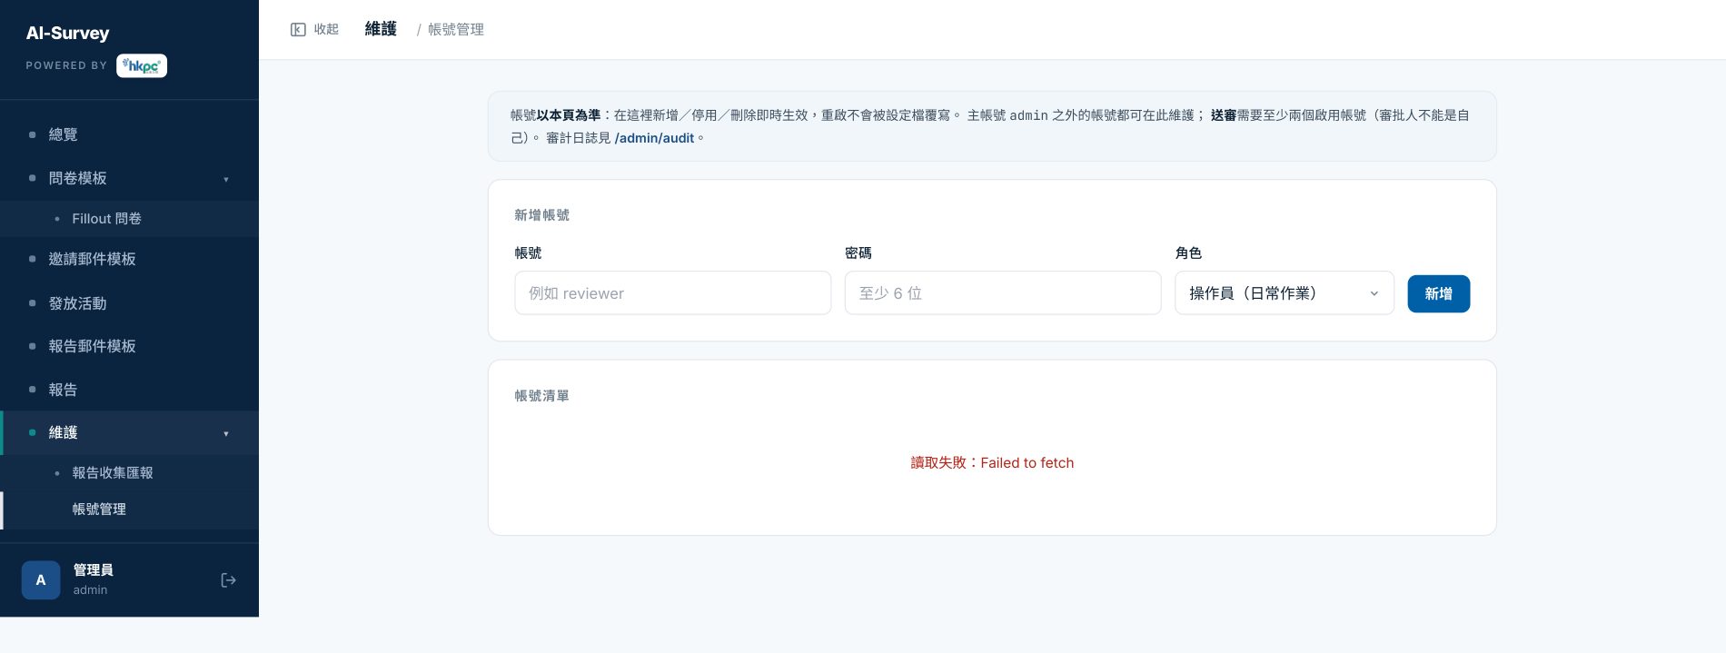The width and height of the screenshot is (1726, 653).
Task: Click the sidebar collapse icon beside 收起
Action: (x=298, y=30)
